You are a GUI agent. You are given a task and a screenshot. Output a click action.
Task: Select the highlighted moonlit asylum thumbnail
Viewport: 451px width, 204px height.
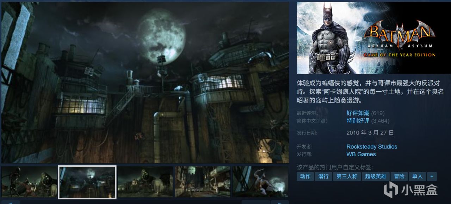pos(87,182)
